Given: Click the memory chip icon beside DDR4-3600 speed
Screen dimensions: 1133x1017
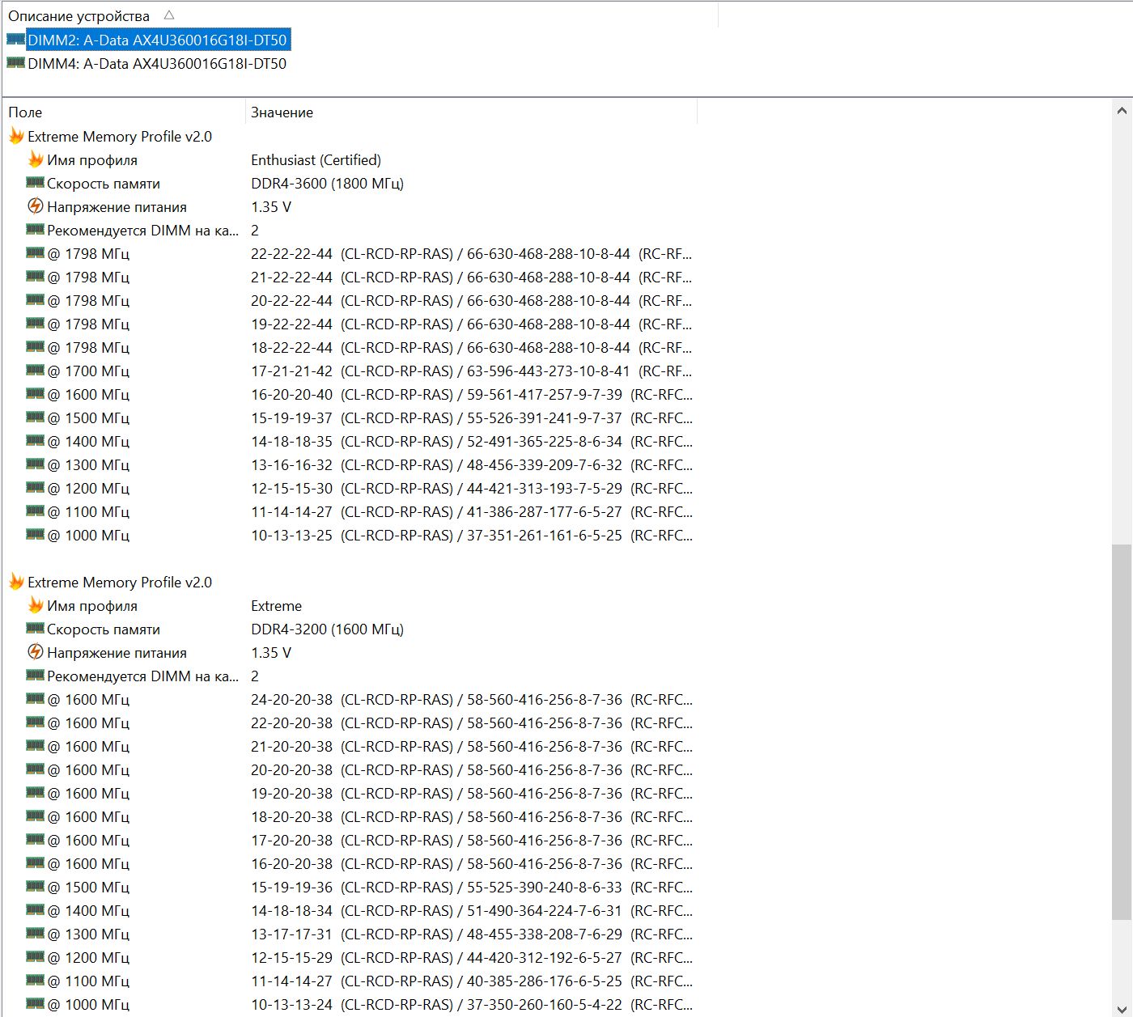Looking at the screenshot, I should 36,183.
